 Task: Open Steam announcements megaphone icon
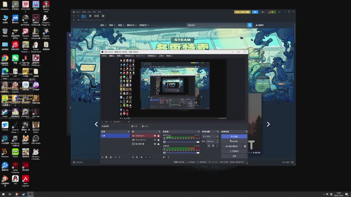point(255,12)
